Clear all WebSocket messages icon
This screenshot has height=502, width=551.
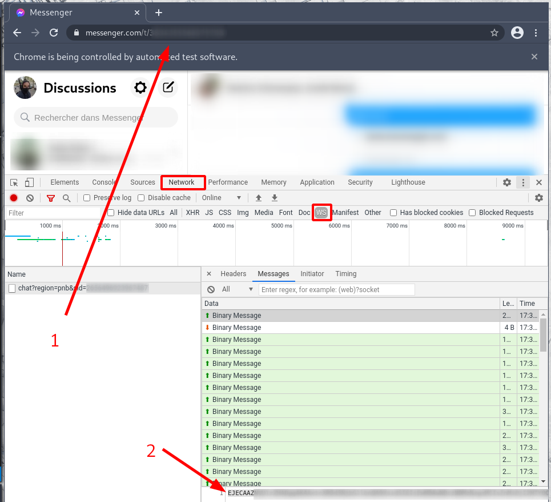pos(211,289)
